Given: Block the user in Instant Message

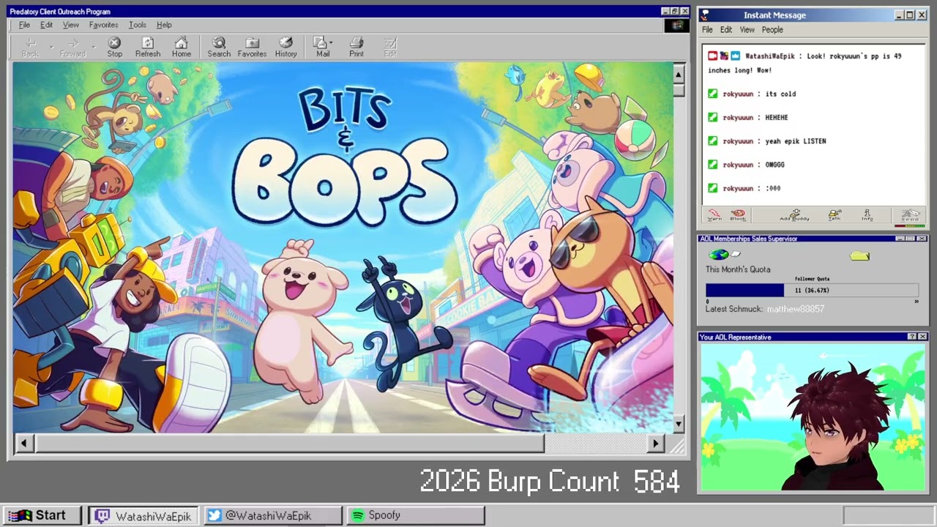Looking at the screenshot, I should click(x=738, y=214).
